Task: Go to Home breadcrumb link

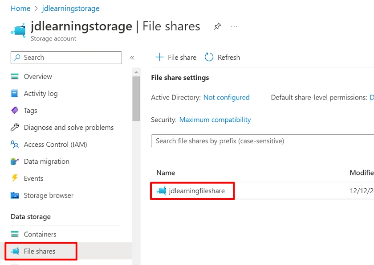Action: [x=20, y=8]
